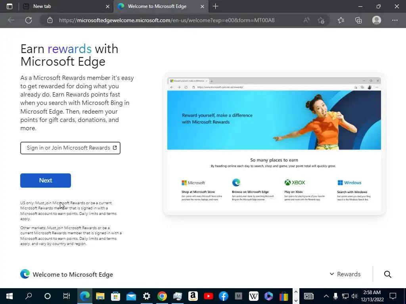Image resolution: width=406 pixels, height=304 pixels.
Task: Click the Edge logo in page footer
Action: tap(25, 274)
